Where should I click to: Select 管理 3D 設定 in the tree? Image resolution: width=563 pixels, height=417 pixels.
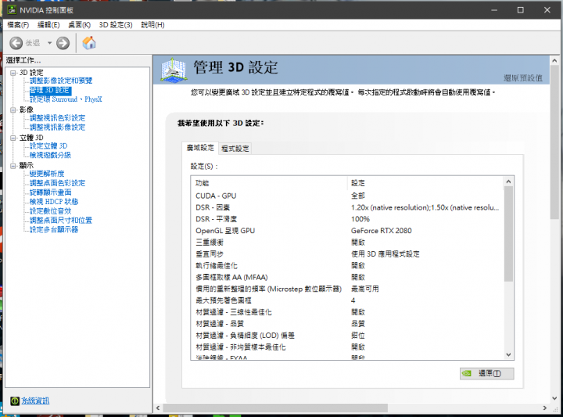coord(50,90)
